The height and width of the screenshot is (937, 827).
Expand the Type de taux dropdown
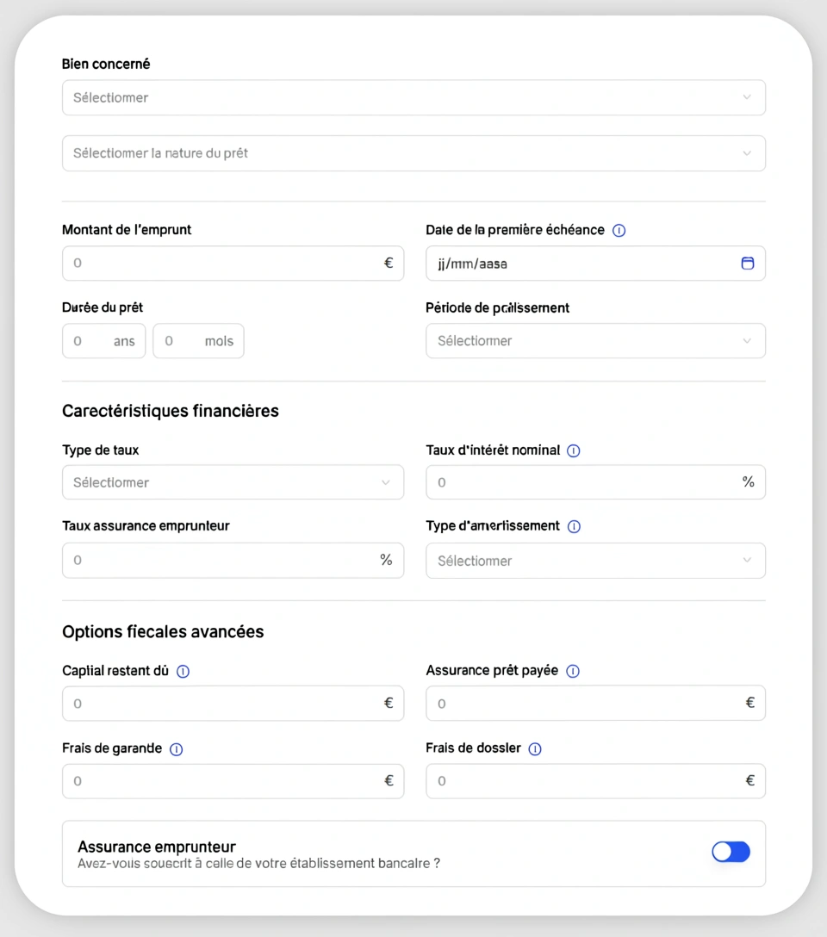coord(233,482)
